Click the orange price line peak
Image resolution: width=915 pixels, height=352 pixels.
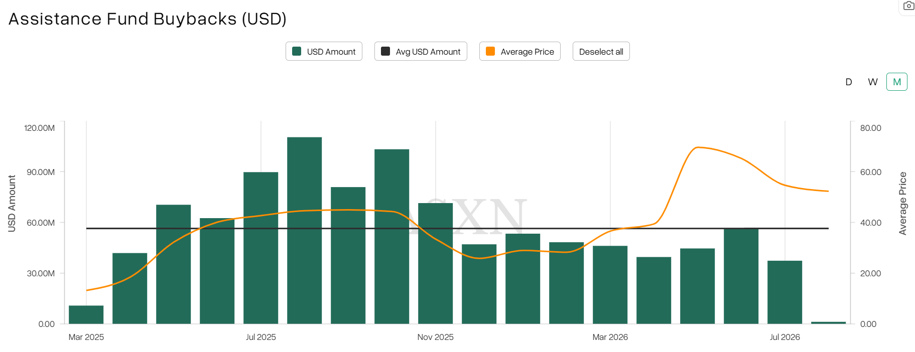pos(698,147)
